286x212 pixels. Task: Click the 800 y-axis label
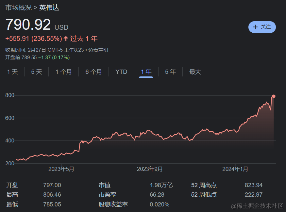coord(10,95)
